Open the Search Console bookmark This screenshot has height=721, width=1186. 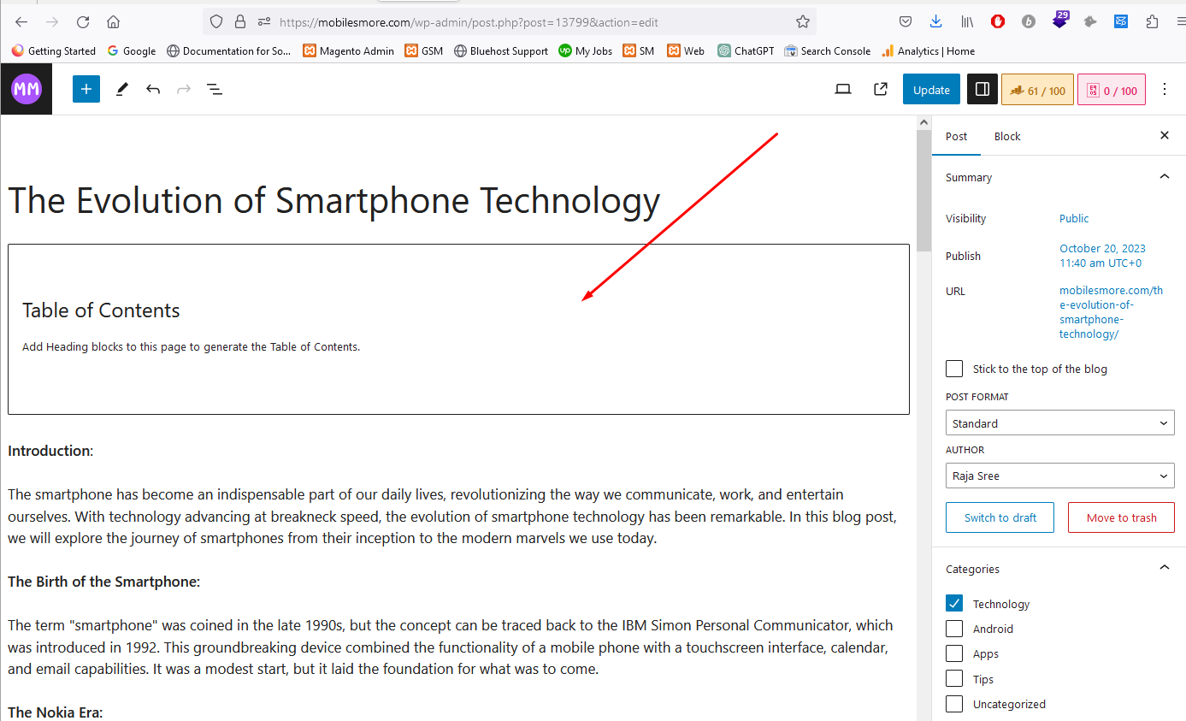coord(828,50)
